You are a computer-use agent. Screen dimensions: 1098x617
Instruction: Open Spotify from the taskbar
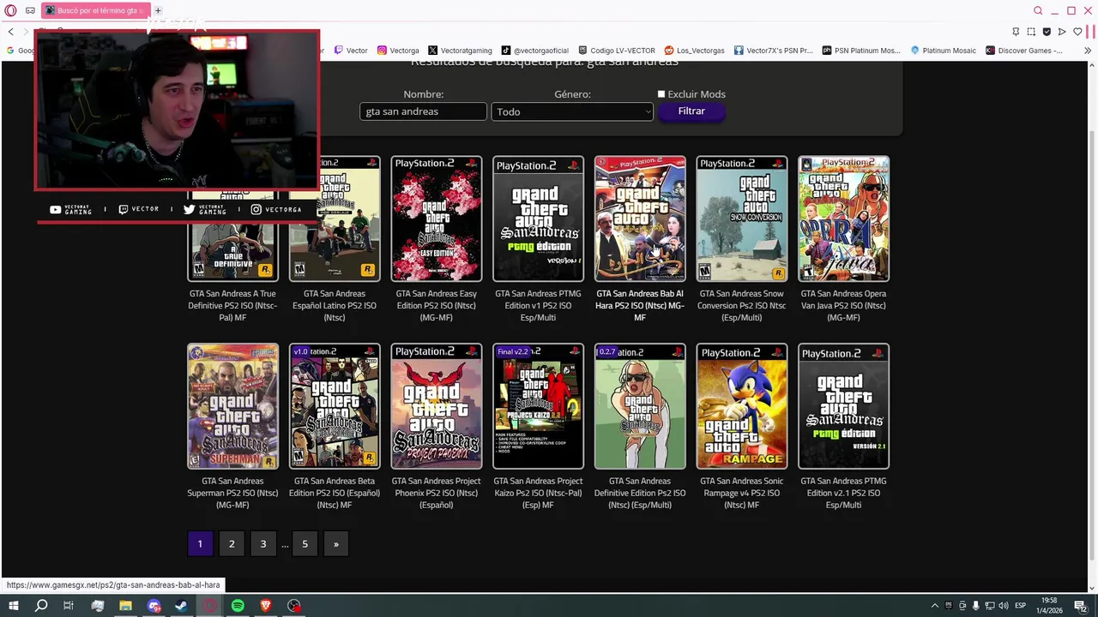pos(238,606)
